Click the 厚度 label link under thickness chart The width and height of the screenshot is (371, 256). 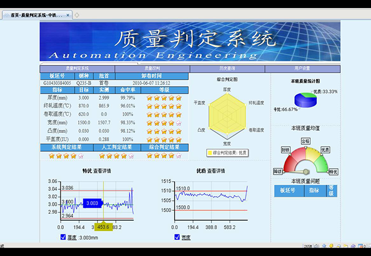pyautogui.click(x=72, y=238)
